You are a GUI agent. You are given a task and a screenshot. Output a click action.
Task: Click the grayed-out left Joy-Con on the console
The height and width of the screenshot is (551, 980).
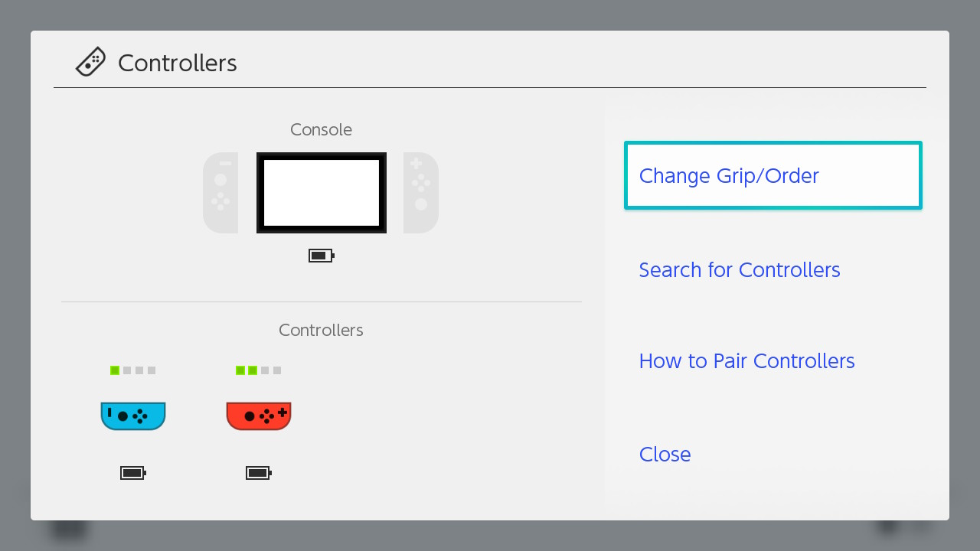tap(220, 193)
